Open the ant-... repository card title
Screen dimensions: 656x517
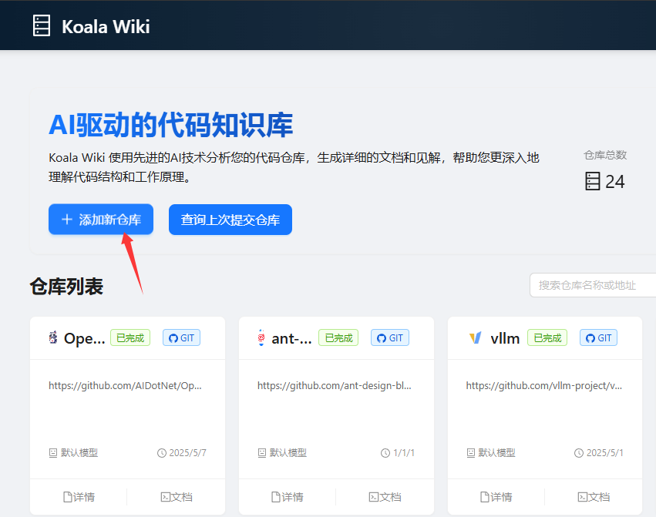coord(291,338)
